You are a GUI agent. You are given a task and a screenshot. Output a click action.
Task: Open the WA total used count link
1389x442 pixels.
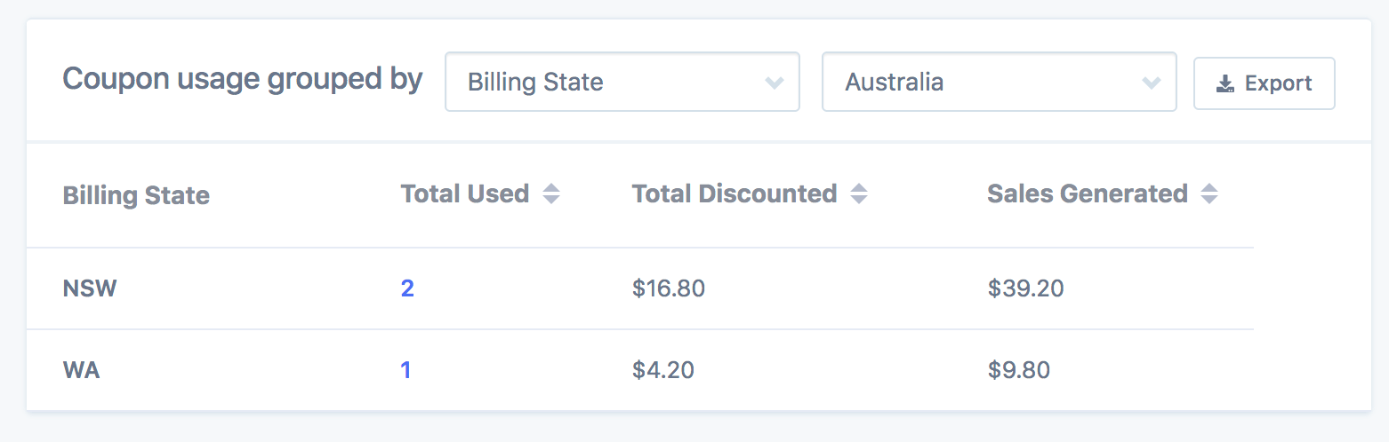pyautogui.click(x=405, y=370)
